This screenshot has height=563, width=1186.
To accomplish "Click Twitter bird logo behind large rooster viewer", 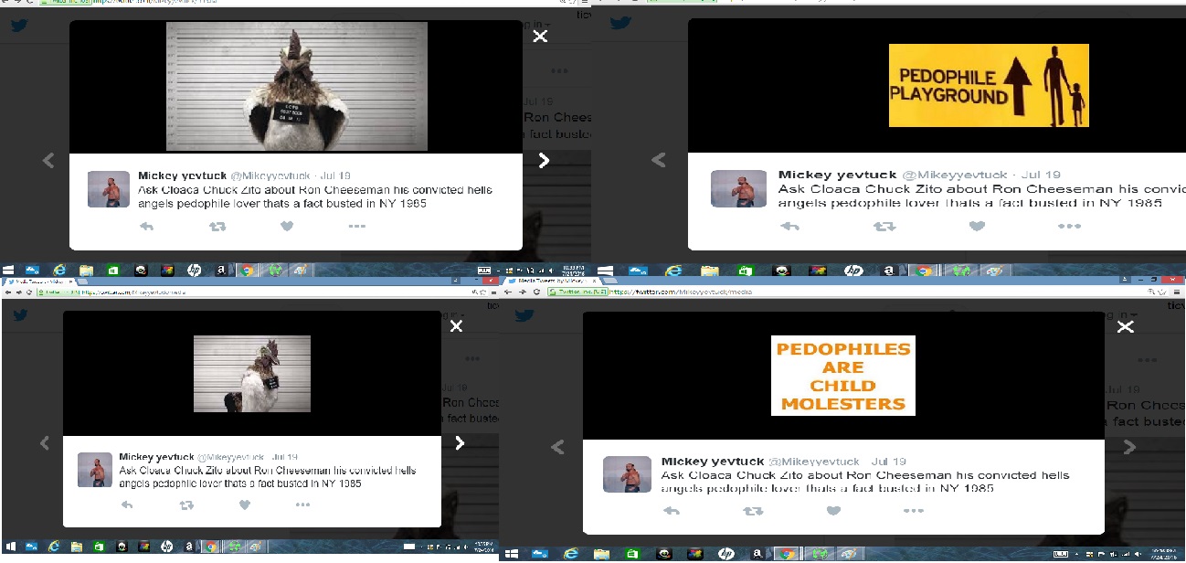I will click(x=19, y=26).
